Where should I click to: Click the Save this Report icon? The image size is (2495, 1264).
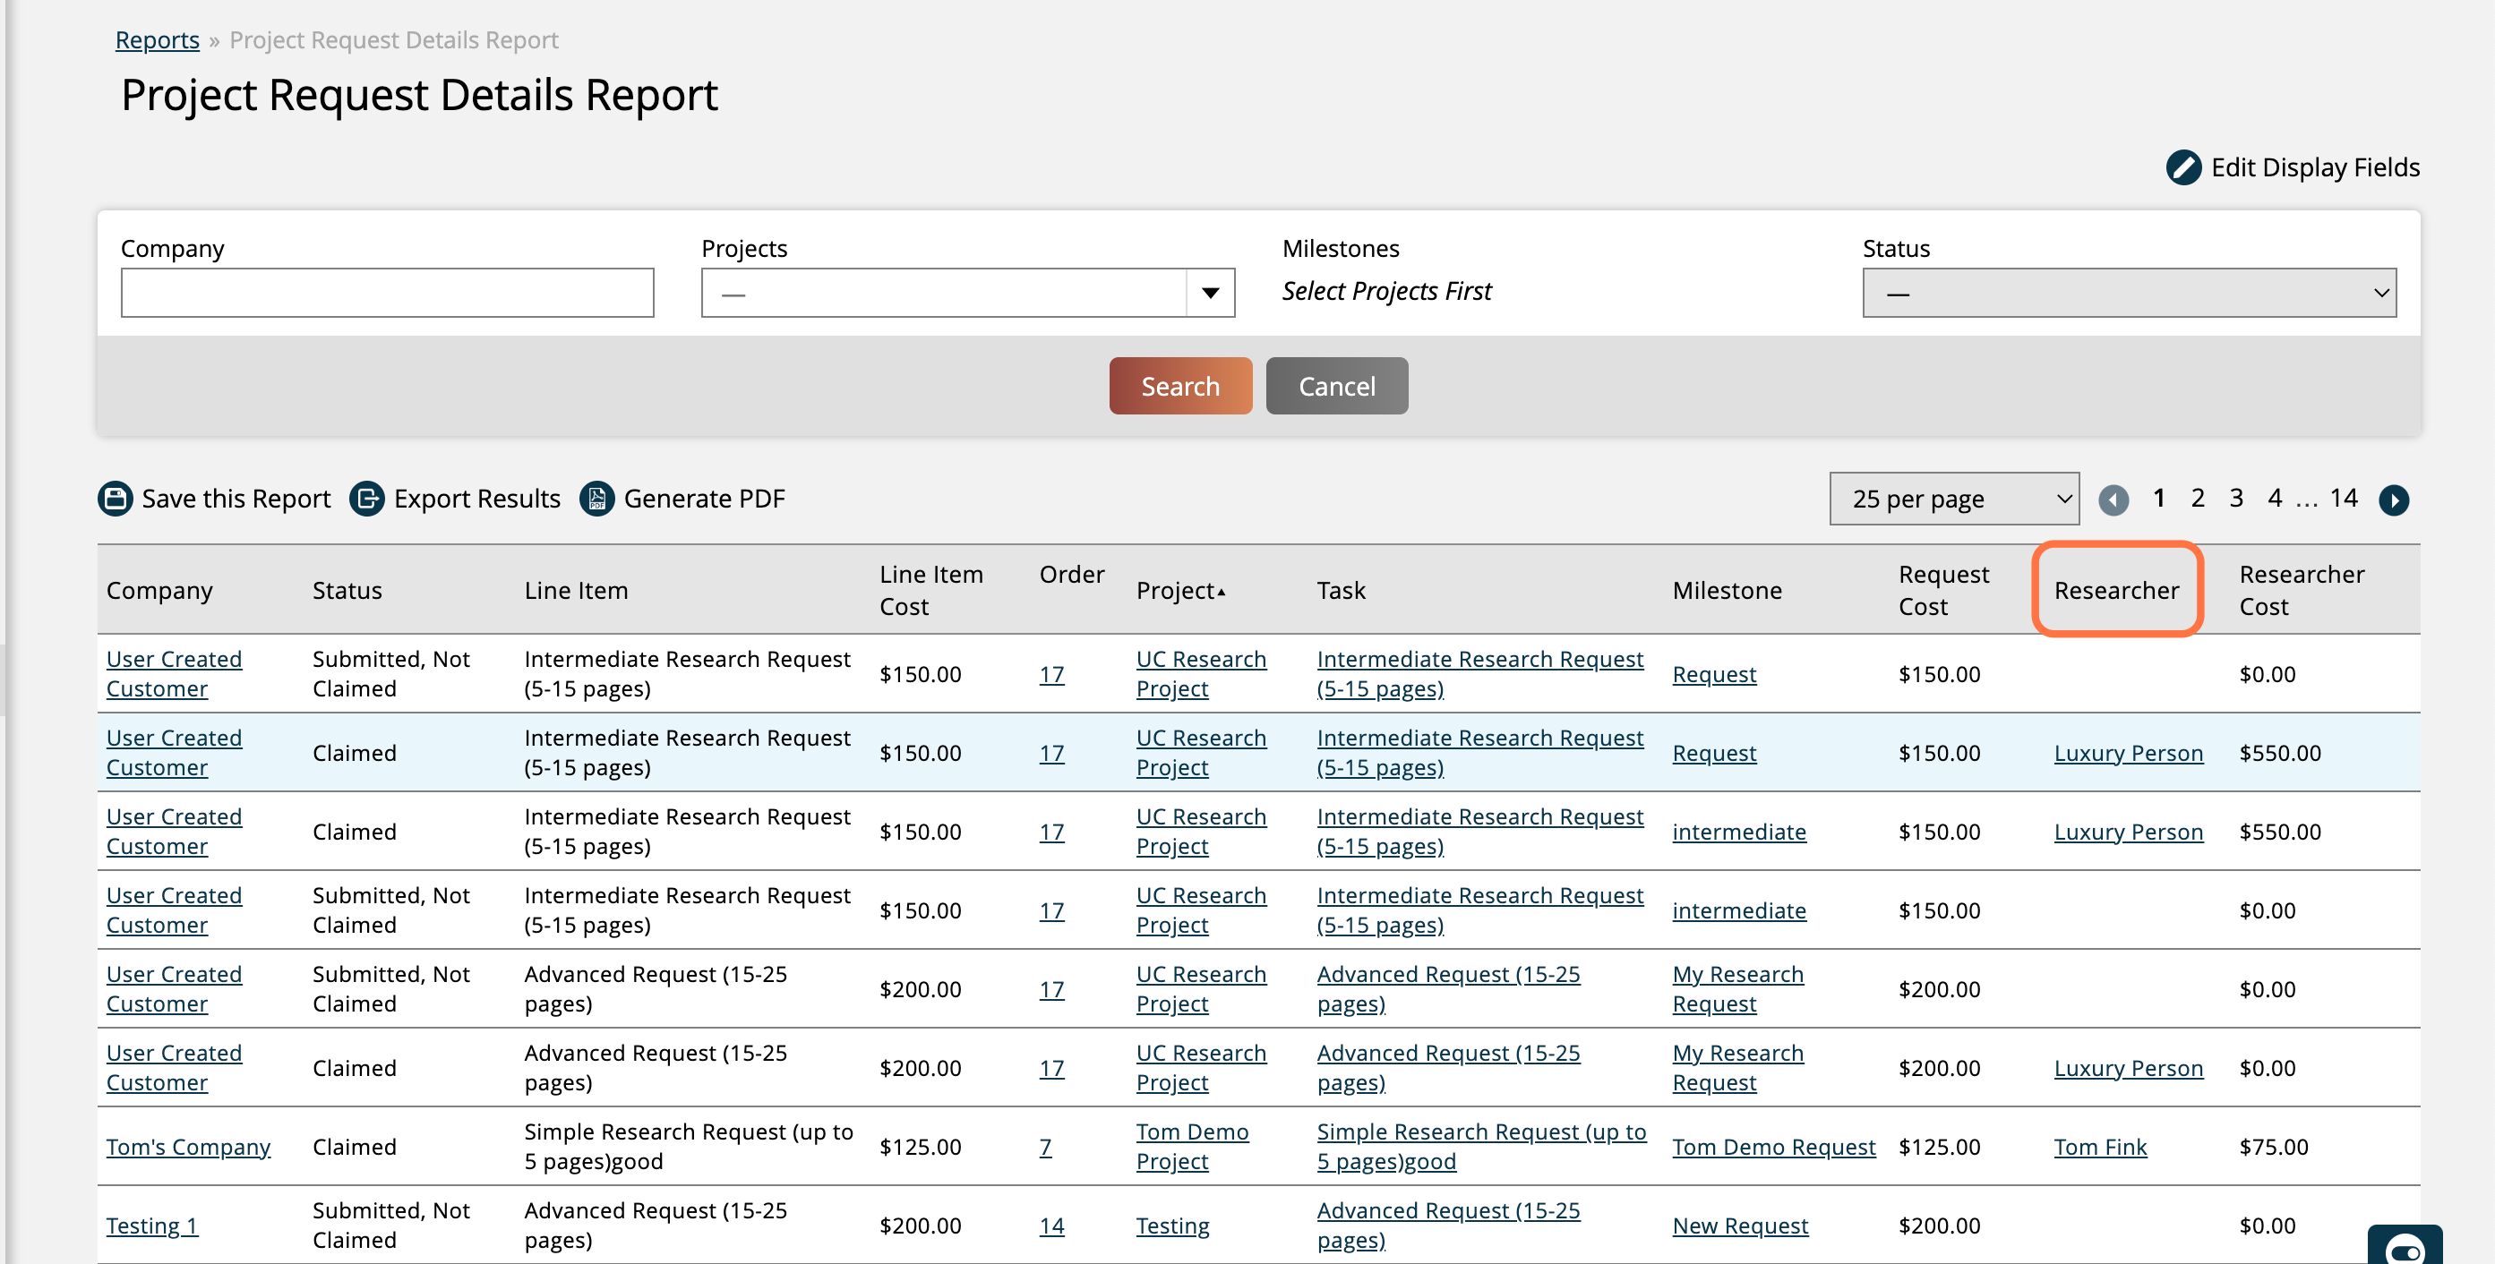pos(116,499)
